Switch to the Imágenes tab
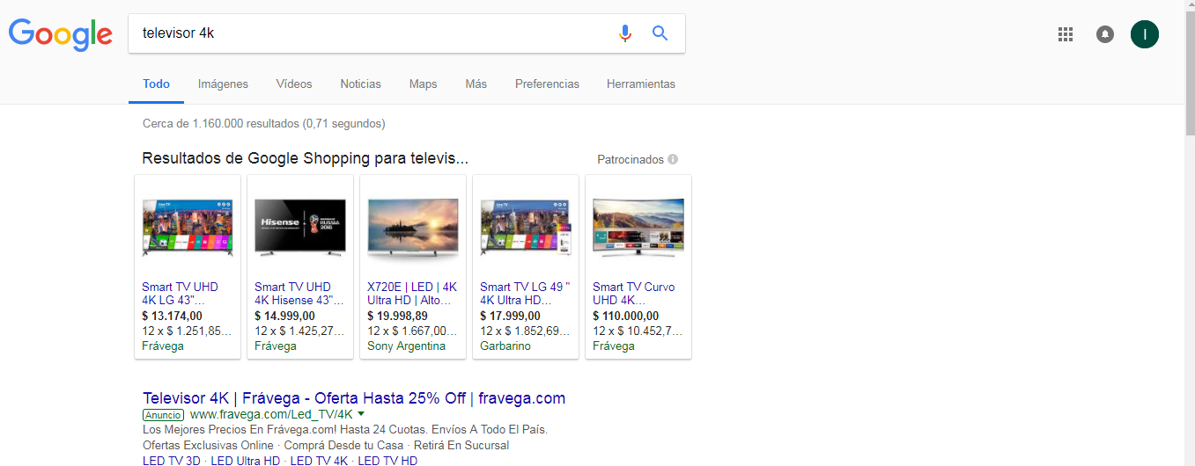The height and width of the screenshot is (466, 1195). click(x=223, y=84)
